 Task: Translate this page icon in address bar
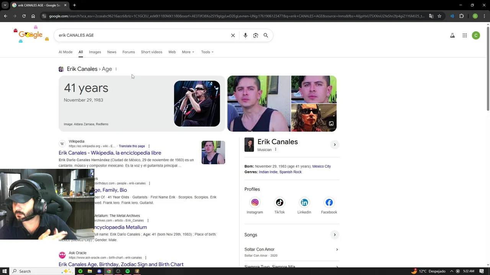[431, 16]
